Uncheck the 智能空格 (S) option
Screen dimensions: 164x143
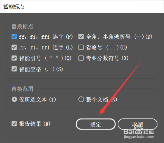pyautogui.click(x=14, y=69)
